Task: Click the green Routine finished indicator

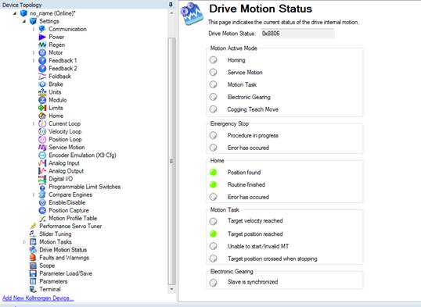Action: 213,184
